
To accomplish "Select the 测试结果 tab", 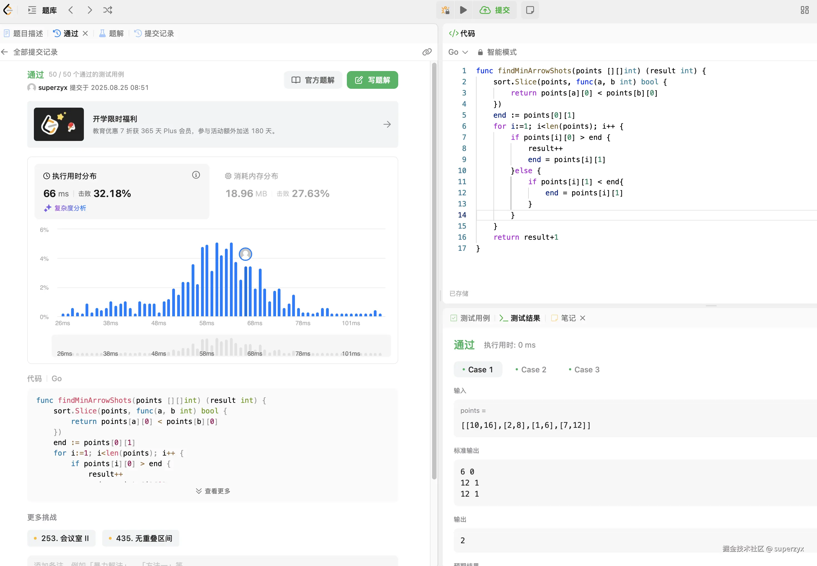I will point(520,318).
